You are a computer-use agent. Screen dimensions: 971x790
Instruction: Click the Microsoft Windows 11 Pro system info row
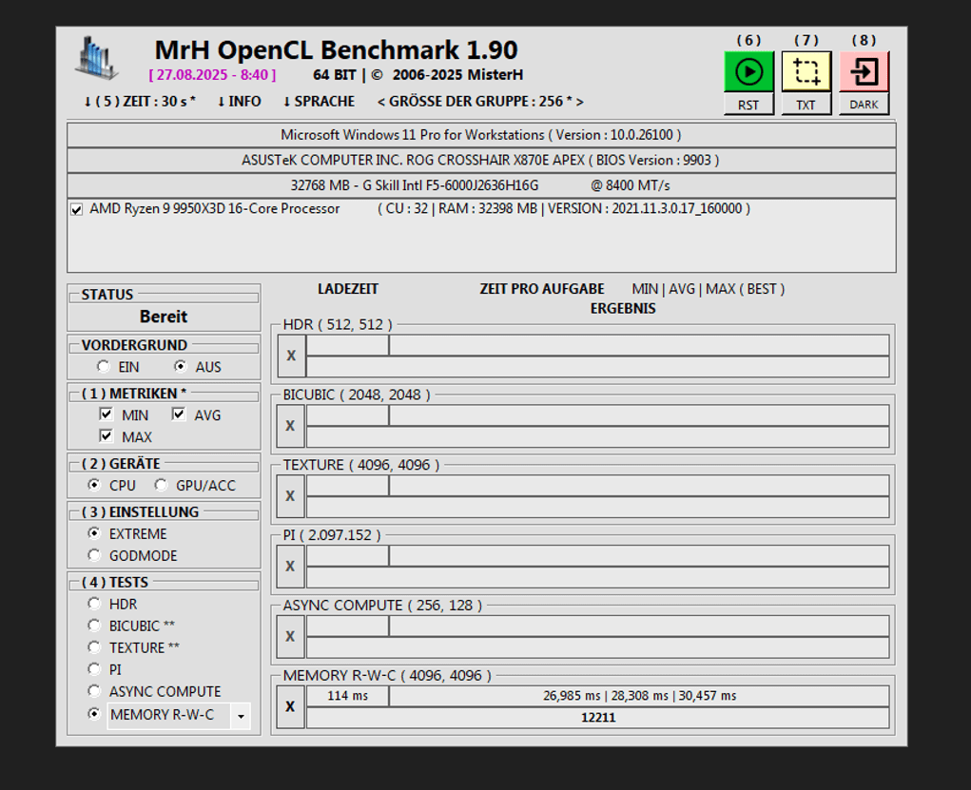tap(481, 135)
